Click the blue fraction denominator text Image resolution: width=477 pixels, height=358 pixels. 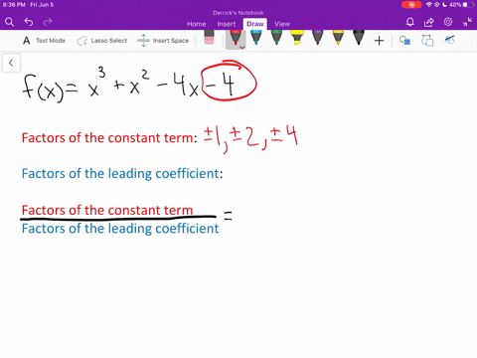coord(120,229)
